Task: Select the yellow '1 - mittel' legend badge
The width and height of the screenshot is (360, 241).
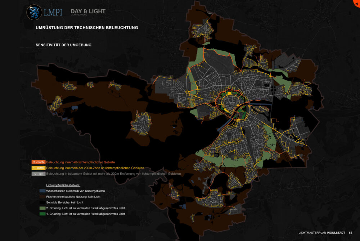Action: (38, 168)
